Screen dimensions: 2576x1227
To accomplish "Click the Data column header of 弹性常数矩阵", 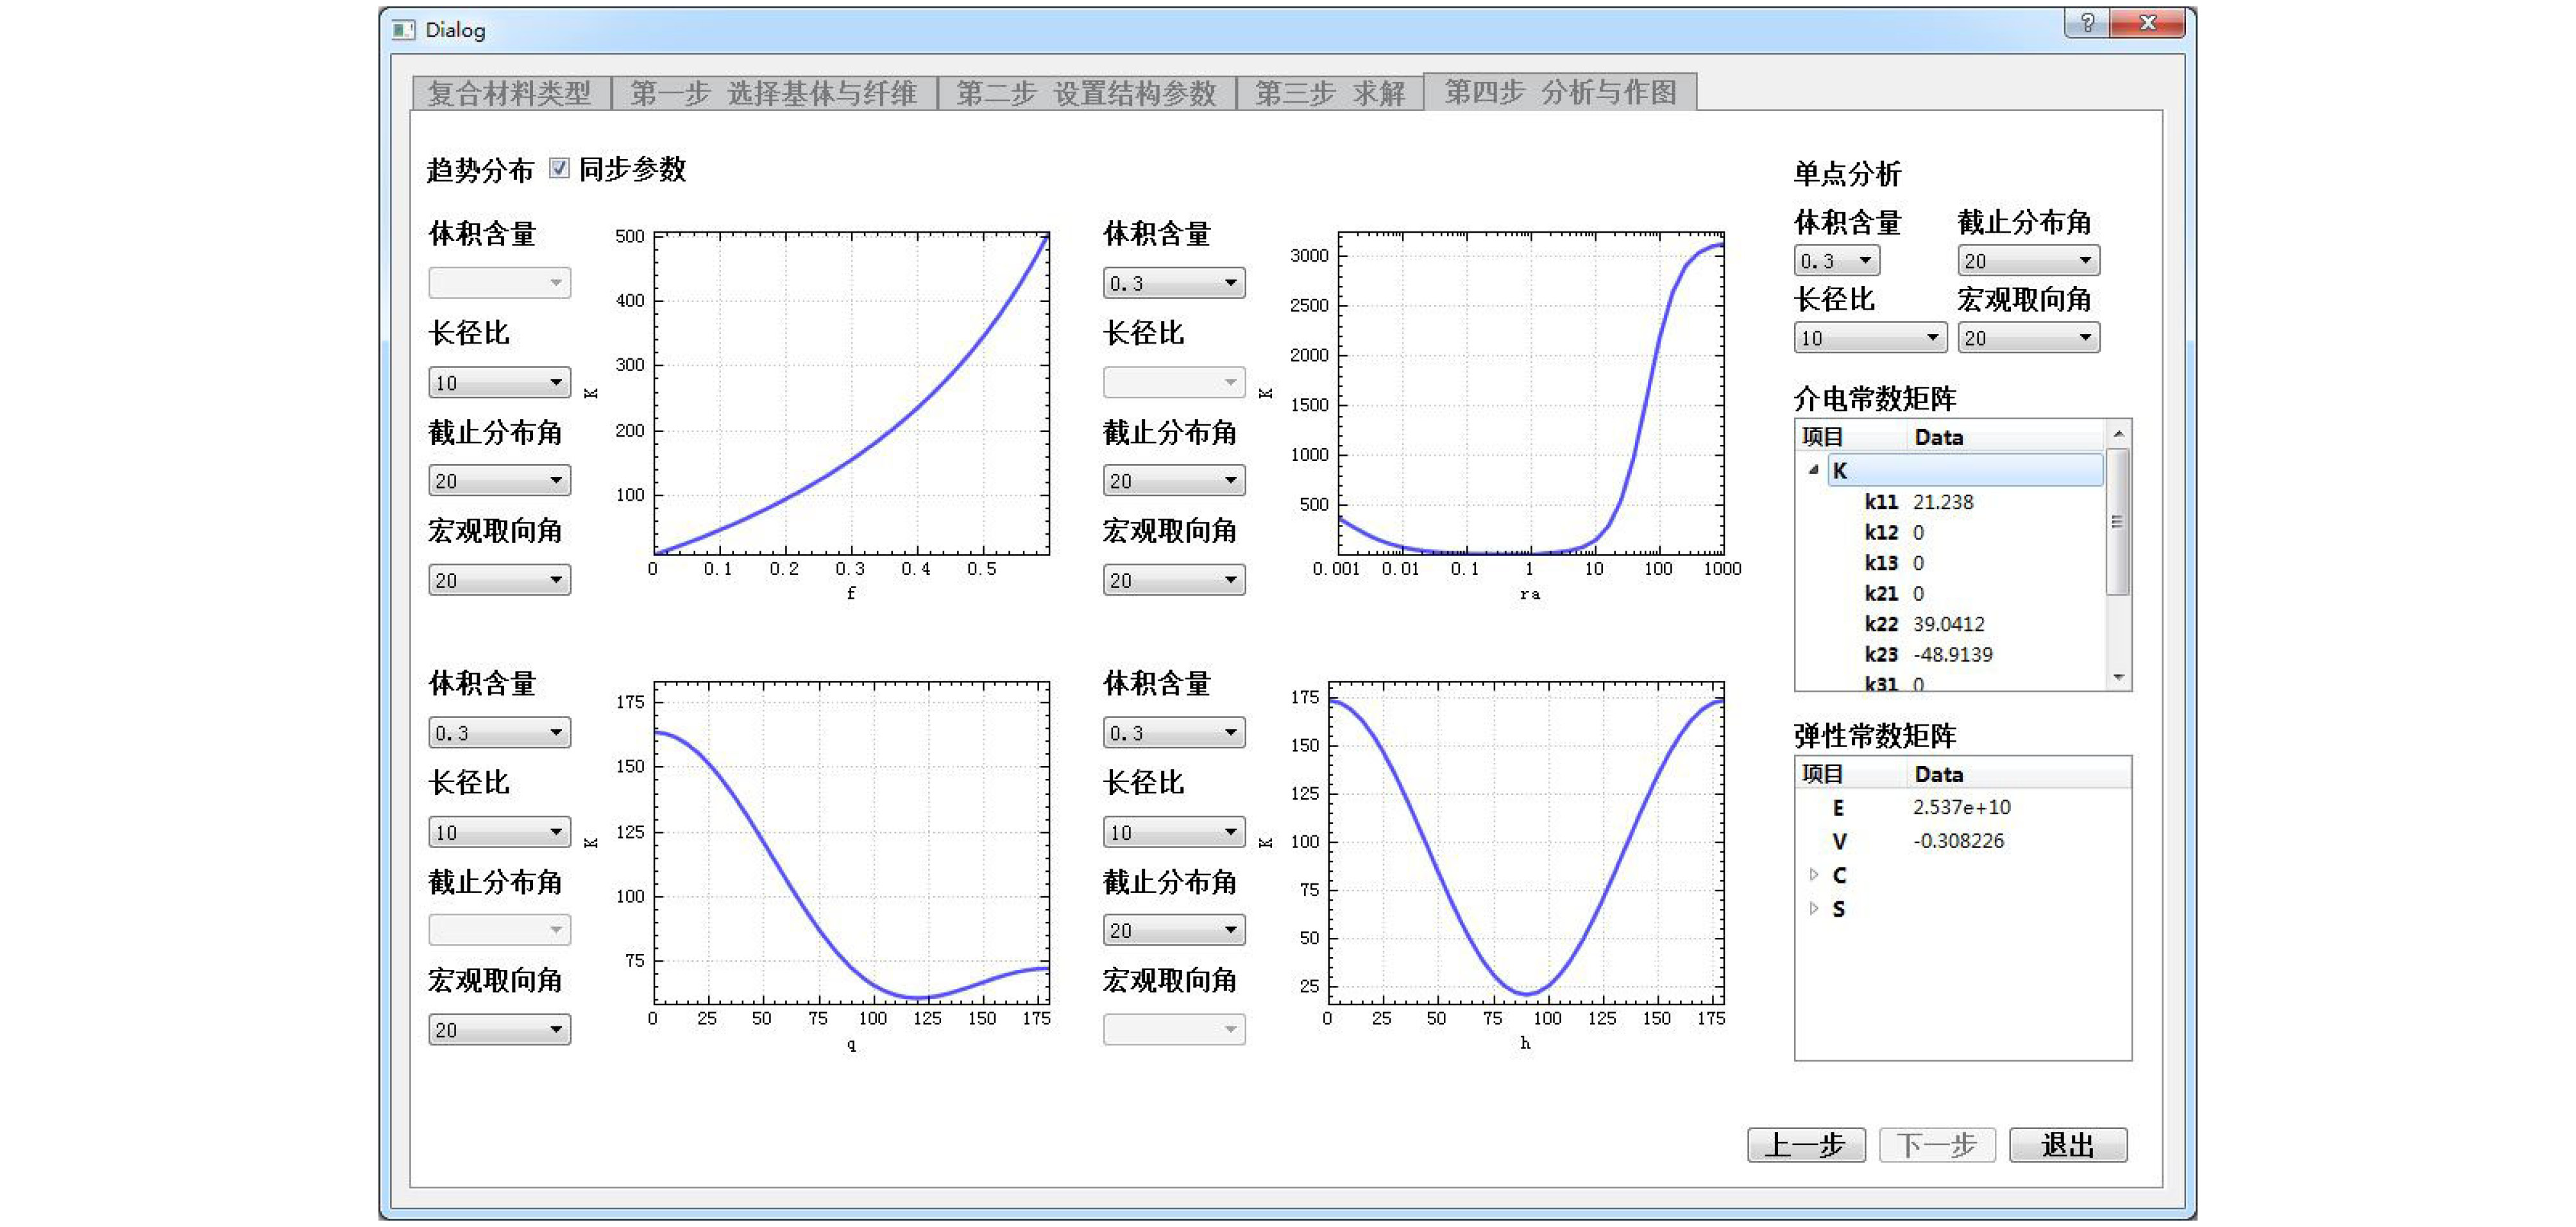I will pos(1938,774).
